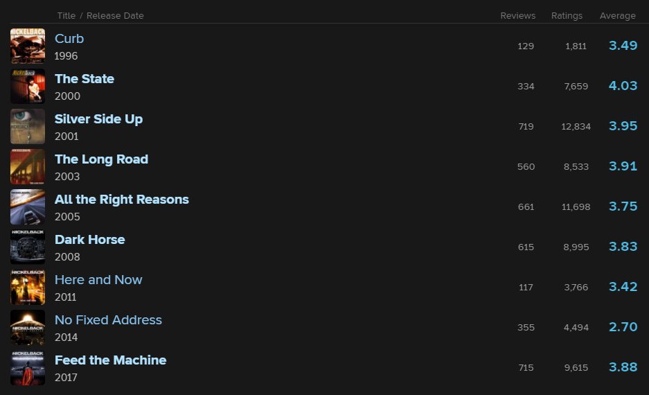The height and width of the screenshot is (395, 649).
Task: Open Silver Side Up title link
Action: tap(98, 119)
